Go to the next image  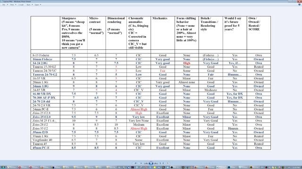(x=156, y=163)
